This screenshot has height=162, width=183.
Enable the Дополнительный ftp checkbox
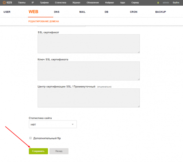point(30,138)
